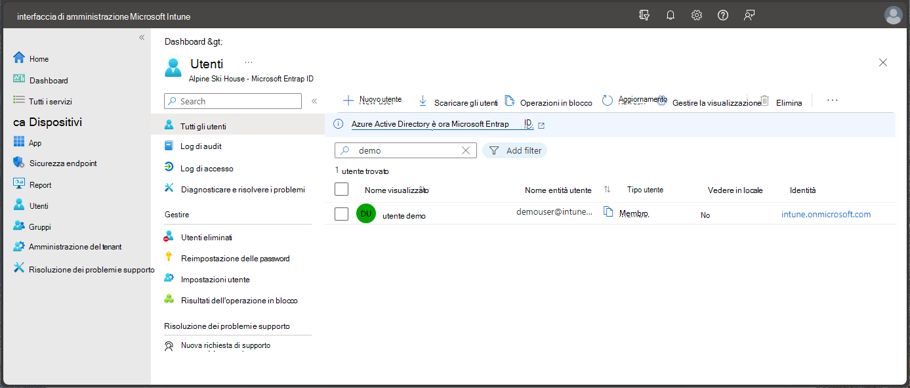The height and width of the screenshot is (388, 910).
Task: Go to Home in left navigation
Action: [x=39, y=58]
